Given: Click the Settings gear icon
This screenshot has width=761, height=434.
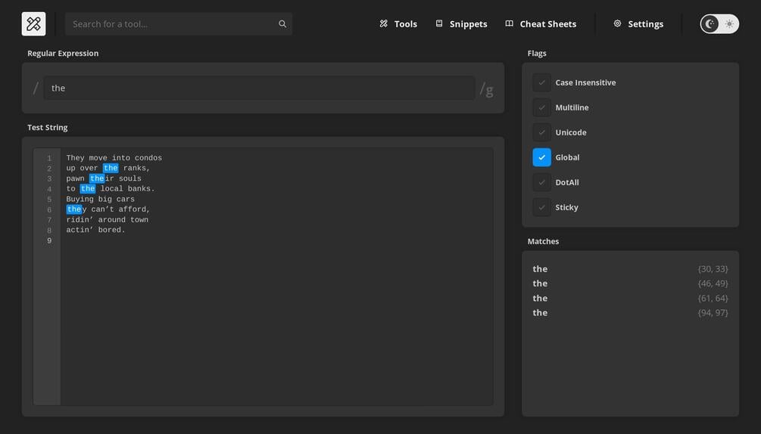Looking at the screenshot, I should 617,23.
